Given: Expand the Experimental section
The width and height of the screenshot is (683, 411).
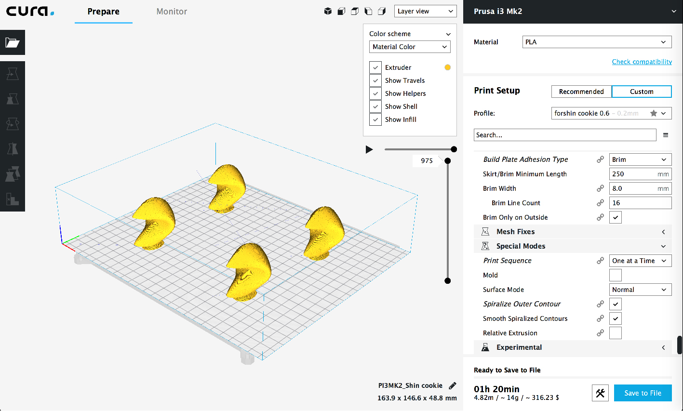Looking at the screenshot, I should 573,347.
